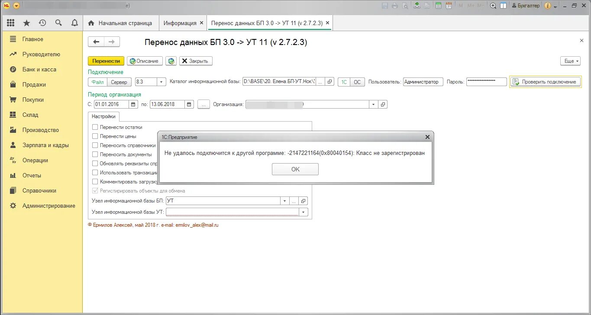Click the Zoom scale magnifier icon
This screenshot has height=315, width=591.
coord(493,6)
